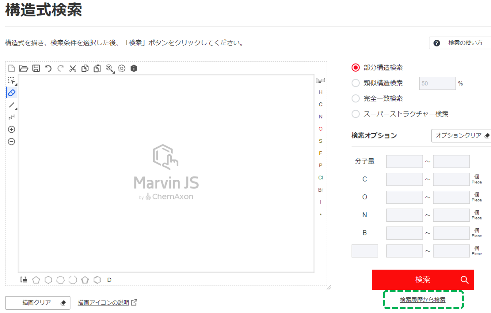This screenshot has width=491, height=313.
Task: Select the increase charge plus tool
Action: coord(12,129)
